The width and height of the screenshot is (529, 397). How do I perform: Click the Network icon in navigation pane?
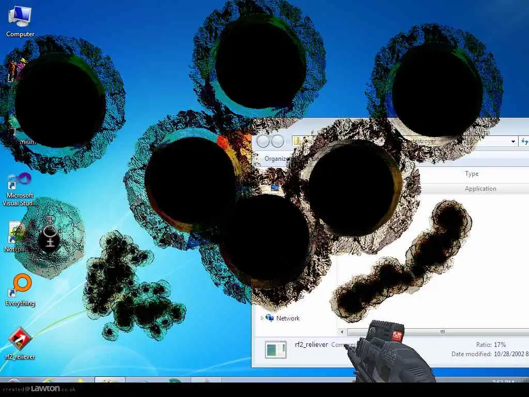pyautogui.click(x=270, y=318)
